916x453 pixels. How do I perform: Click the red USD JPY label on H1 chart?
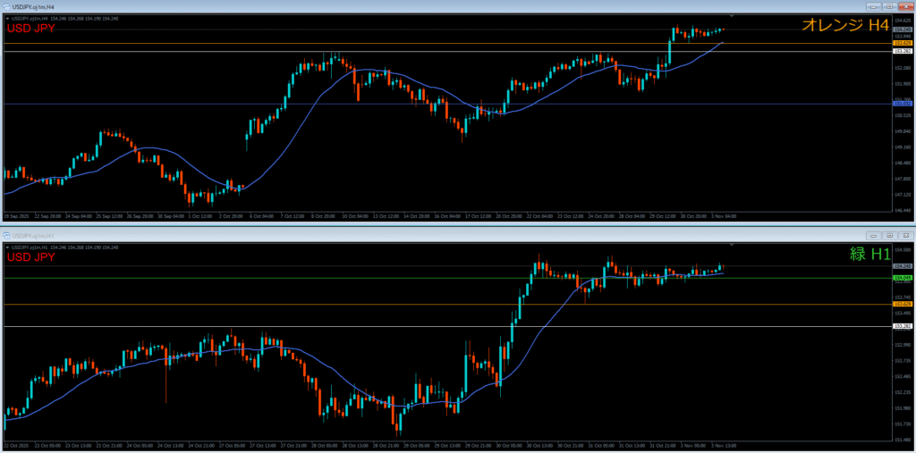click(30, 257)
